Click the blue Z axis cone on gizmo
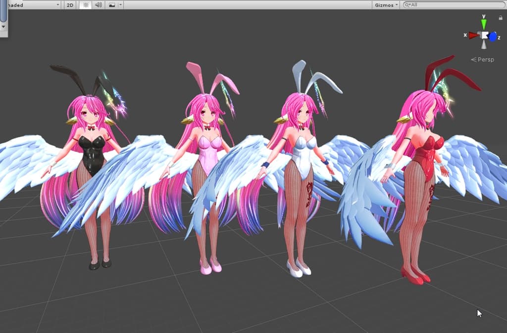The width and height of the screenshot is (507, 333). [493, 36]
